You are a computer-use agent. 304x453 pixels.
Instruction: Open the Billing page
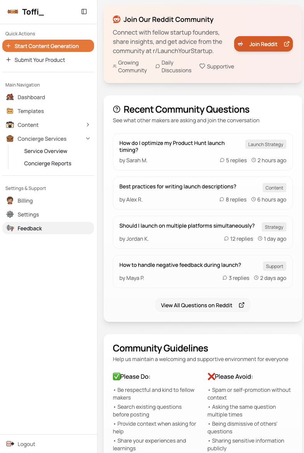click(x=48, y=200)
